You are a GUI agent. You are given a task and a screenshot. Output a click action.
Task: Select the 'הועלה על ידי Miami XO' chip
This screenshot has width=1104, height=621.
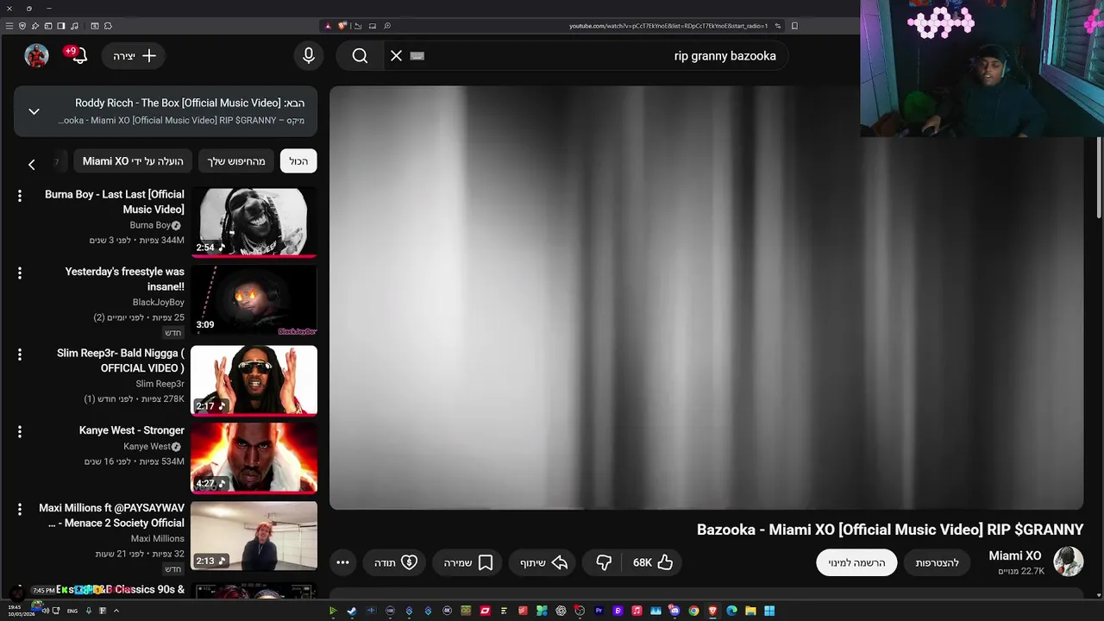pyautogui.click(x=133, y=161)
